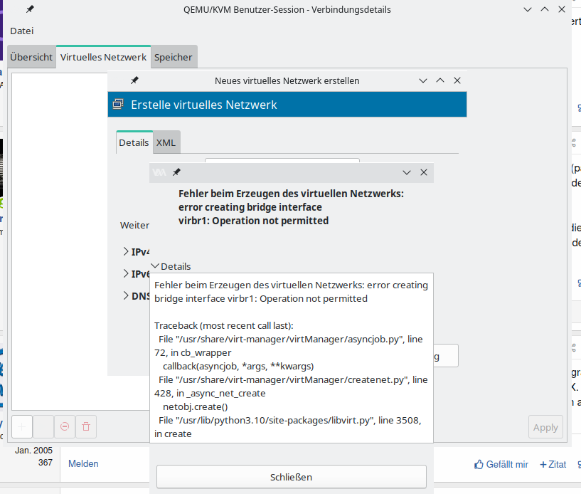581x494 pixels.
Task: Close the Verbindungsdetails window
Action: (562, 9)
